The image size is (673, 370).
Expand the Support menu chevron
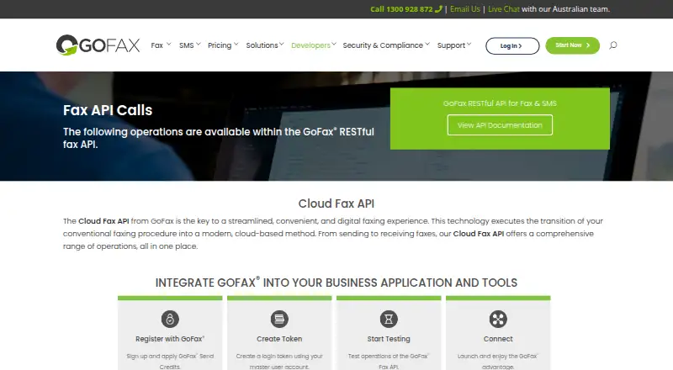(x=469, y=44)
